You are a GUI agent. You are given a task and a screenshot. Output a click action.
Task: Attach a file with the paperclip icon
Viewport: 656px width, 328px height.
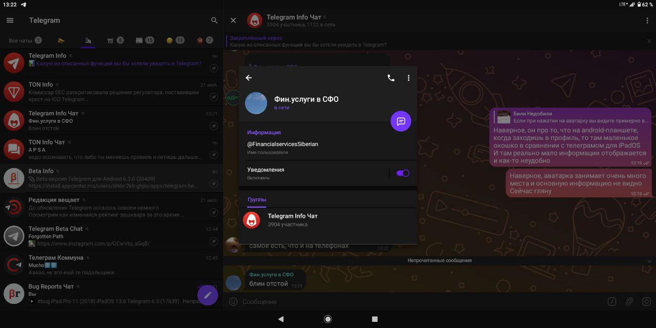(x=629, y=301)
